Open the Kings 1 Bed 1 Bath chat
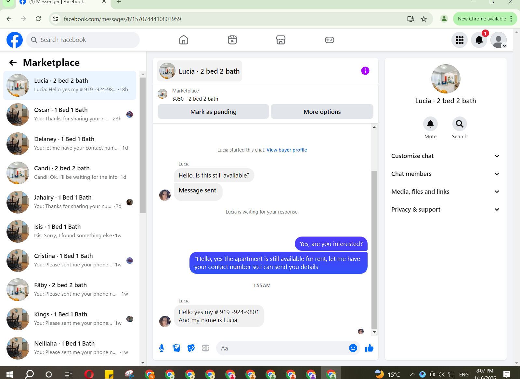 click(70, 319)
